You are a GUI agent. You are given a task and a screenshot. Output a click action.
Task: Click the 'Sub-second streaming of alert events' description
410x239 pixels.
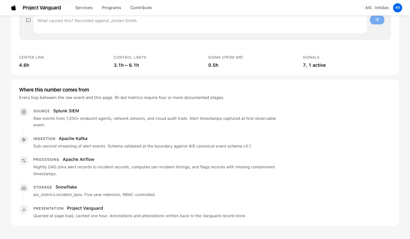(x=143, y=146)
